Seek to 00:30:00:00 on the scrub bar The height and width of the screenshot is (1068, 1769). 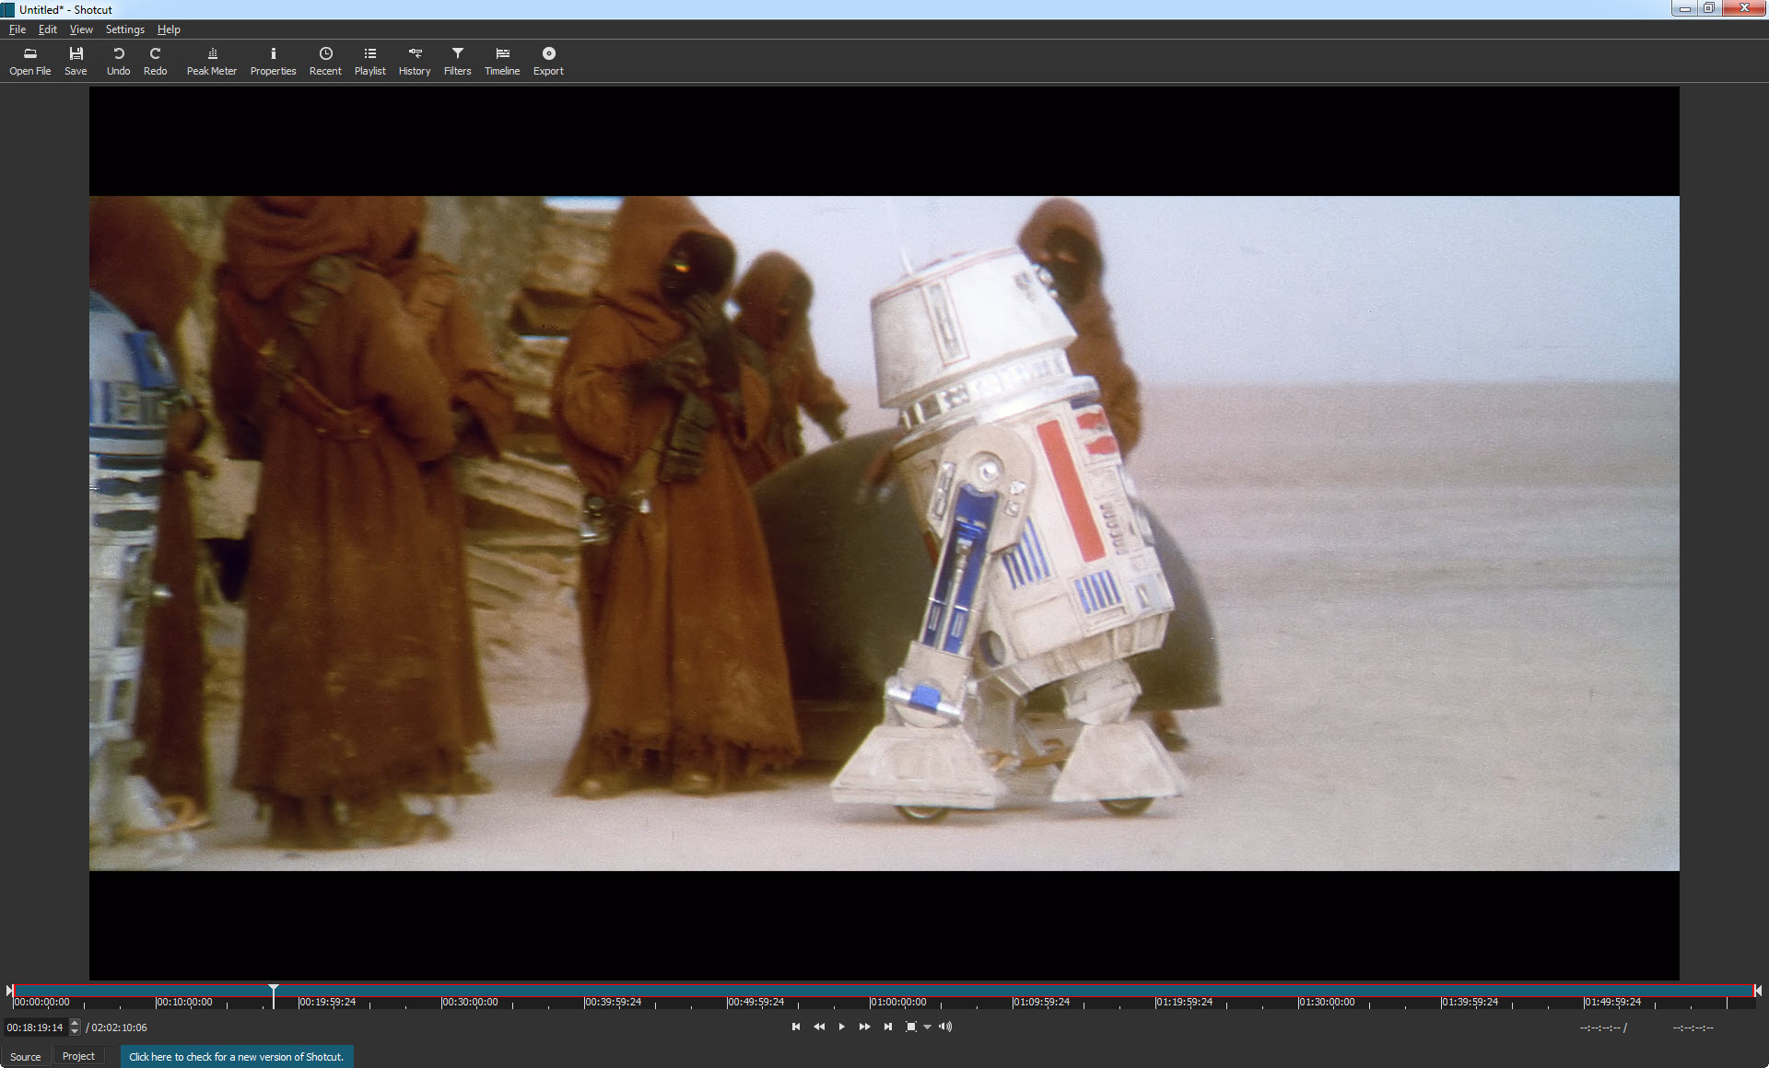(470, 1002)
